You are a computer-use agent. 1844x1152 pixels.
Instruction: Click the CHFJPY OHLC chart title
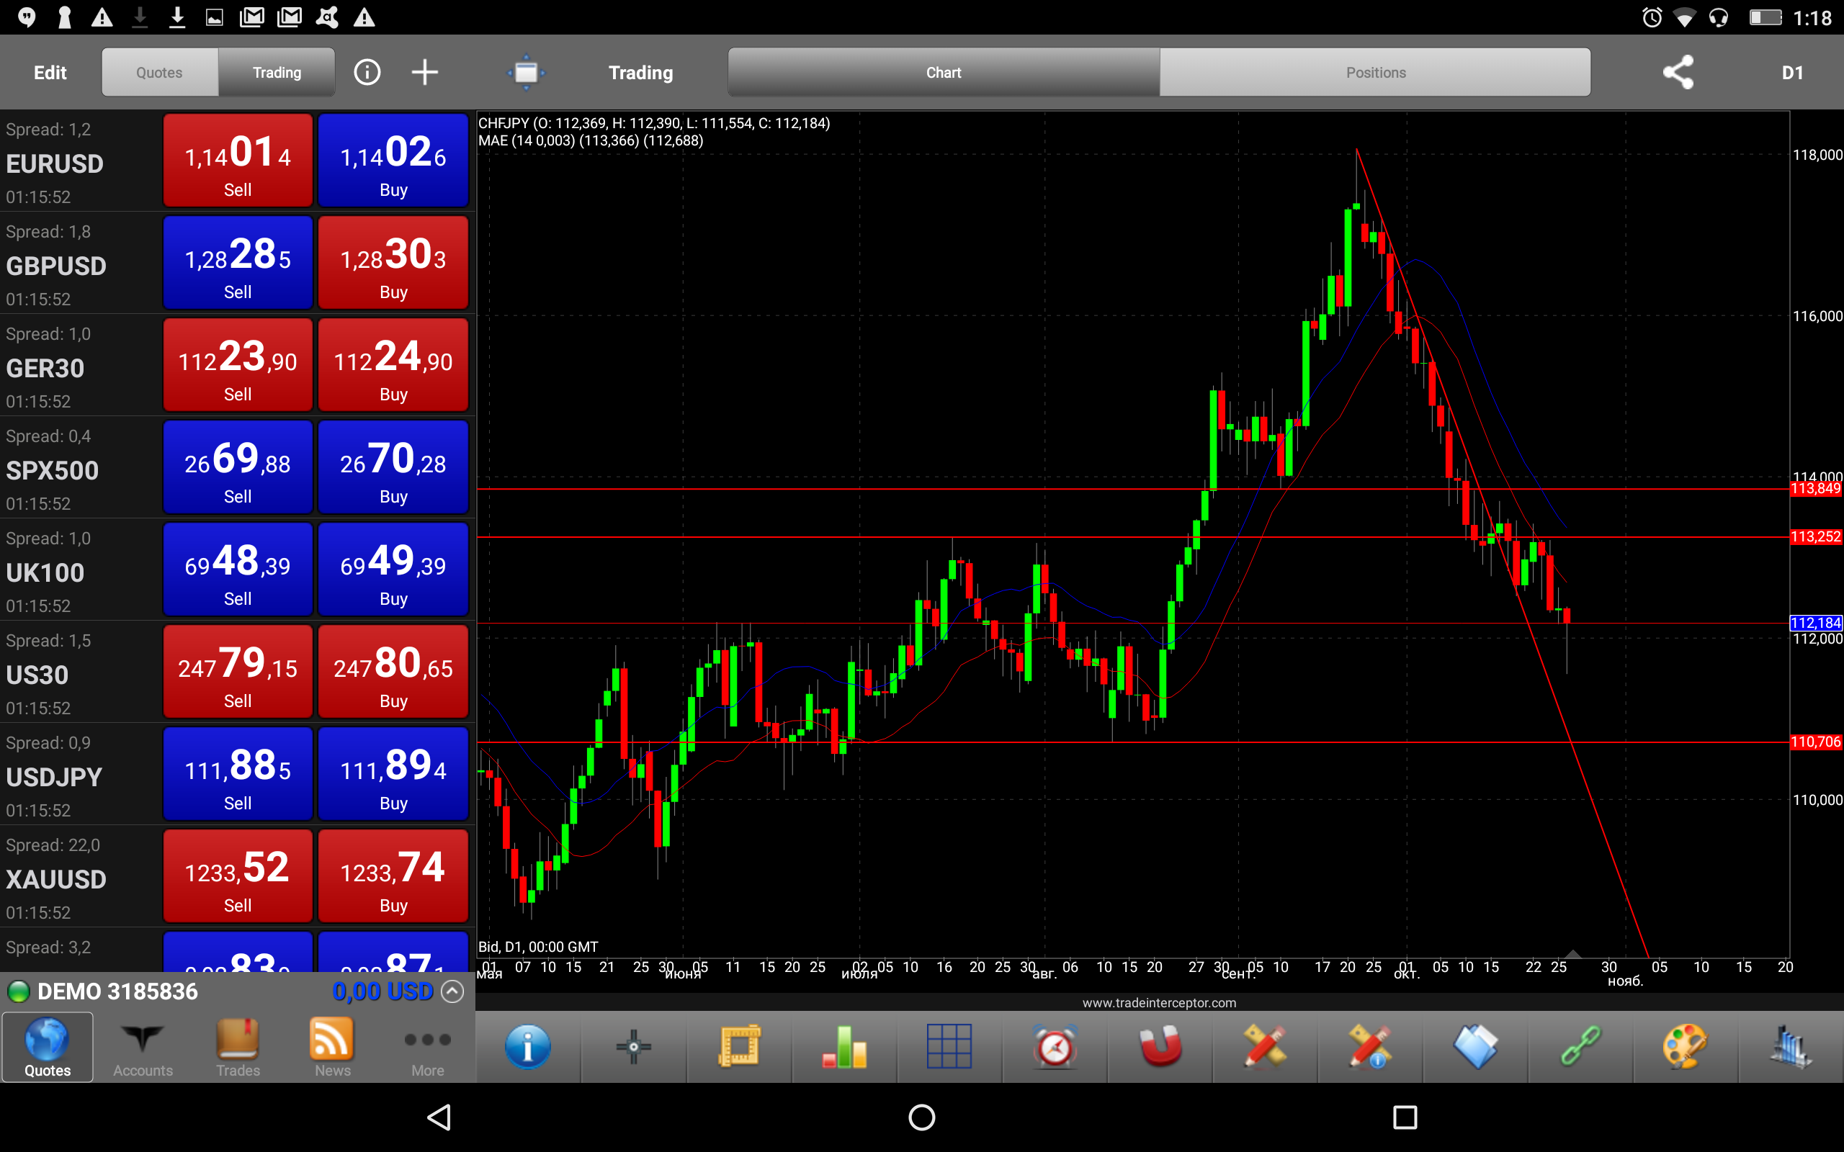654,122
